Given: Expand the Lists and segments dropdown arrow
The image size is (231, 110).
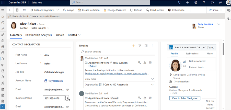Looking at the screenshot, I should 58,10.
